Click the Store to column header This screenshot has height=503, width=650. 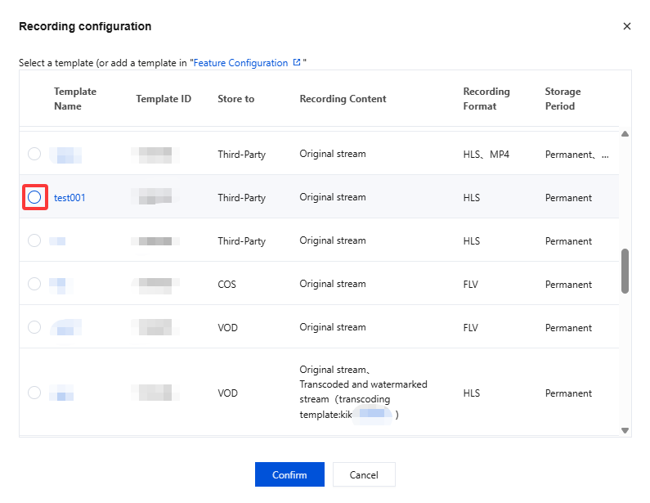coord(236,99)
